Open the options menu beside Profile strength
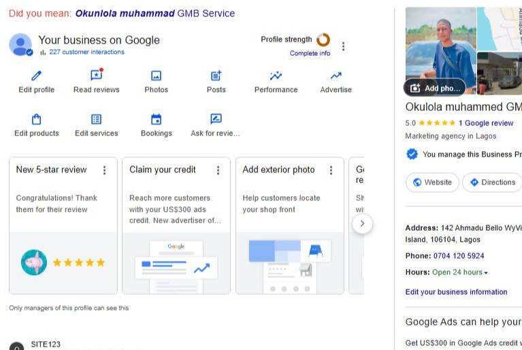Screen dimensions: 522x350 [x=343, y=46]
